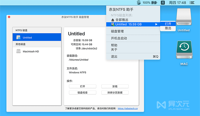Click the eject icon beside 全部推出
The width and height of the screenshot is (200, 116).
click(x=113, y=20)
